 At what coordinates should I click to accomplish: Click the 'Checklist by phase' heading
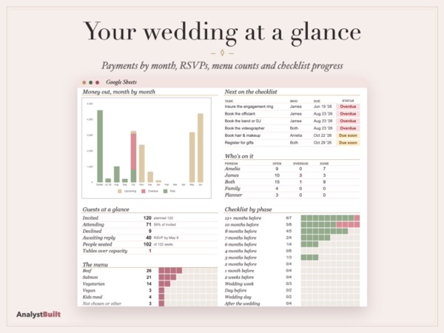point(248,209)
